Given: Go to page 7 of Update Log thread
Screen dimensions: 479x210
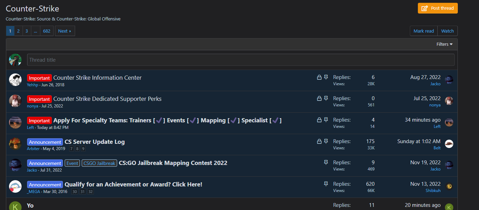Looking at the screenshot, I should (x=72, y=149).
